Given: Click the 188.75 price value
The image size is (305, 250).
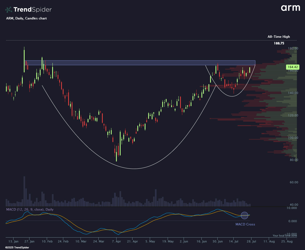Looking at the screenshot, I should click(x=279, y=43).
